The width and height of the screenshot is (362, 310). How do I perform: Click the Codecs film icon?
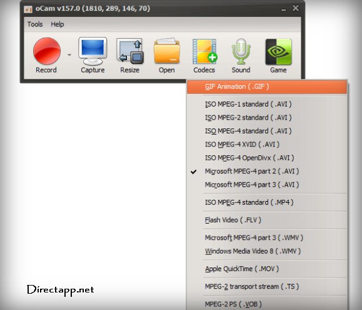pyautogui.click(x=205, y=51)
